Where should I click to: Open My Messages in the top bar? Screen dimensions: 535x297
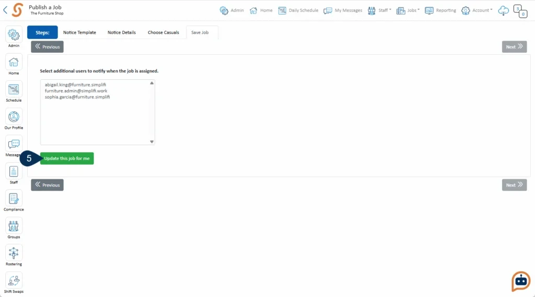[x=343, y=10]
